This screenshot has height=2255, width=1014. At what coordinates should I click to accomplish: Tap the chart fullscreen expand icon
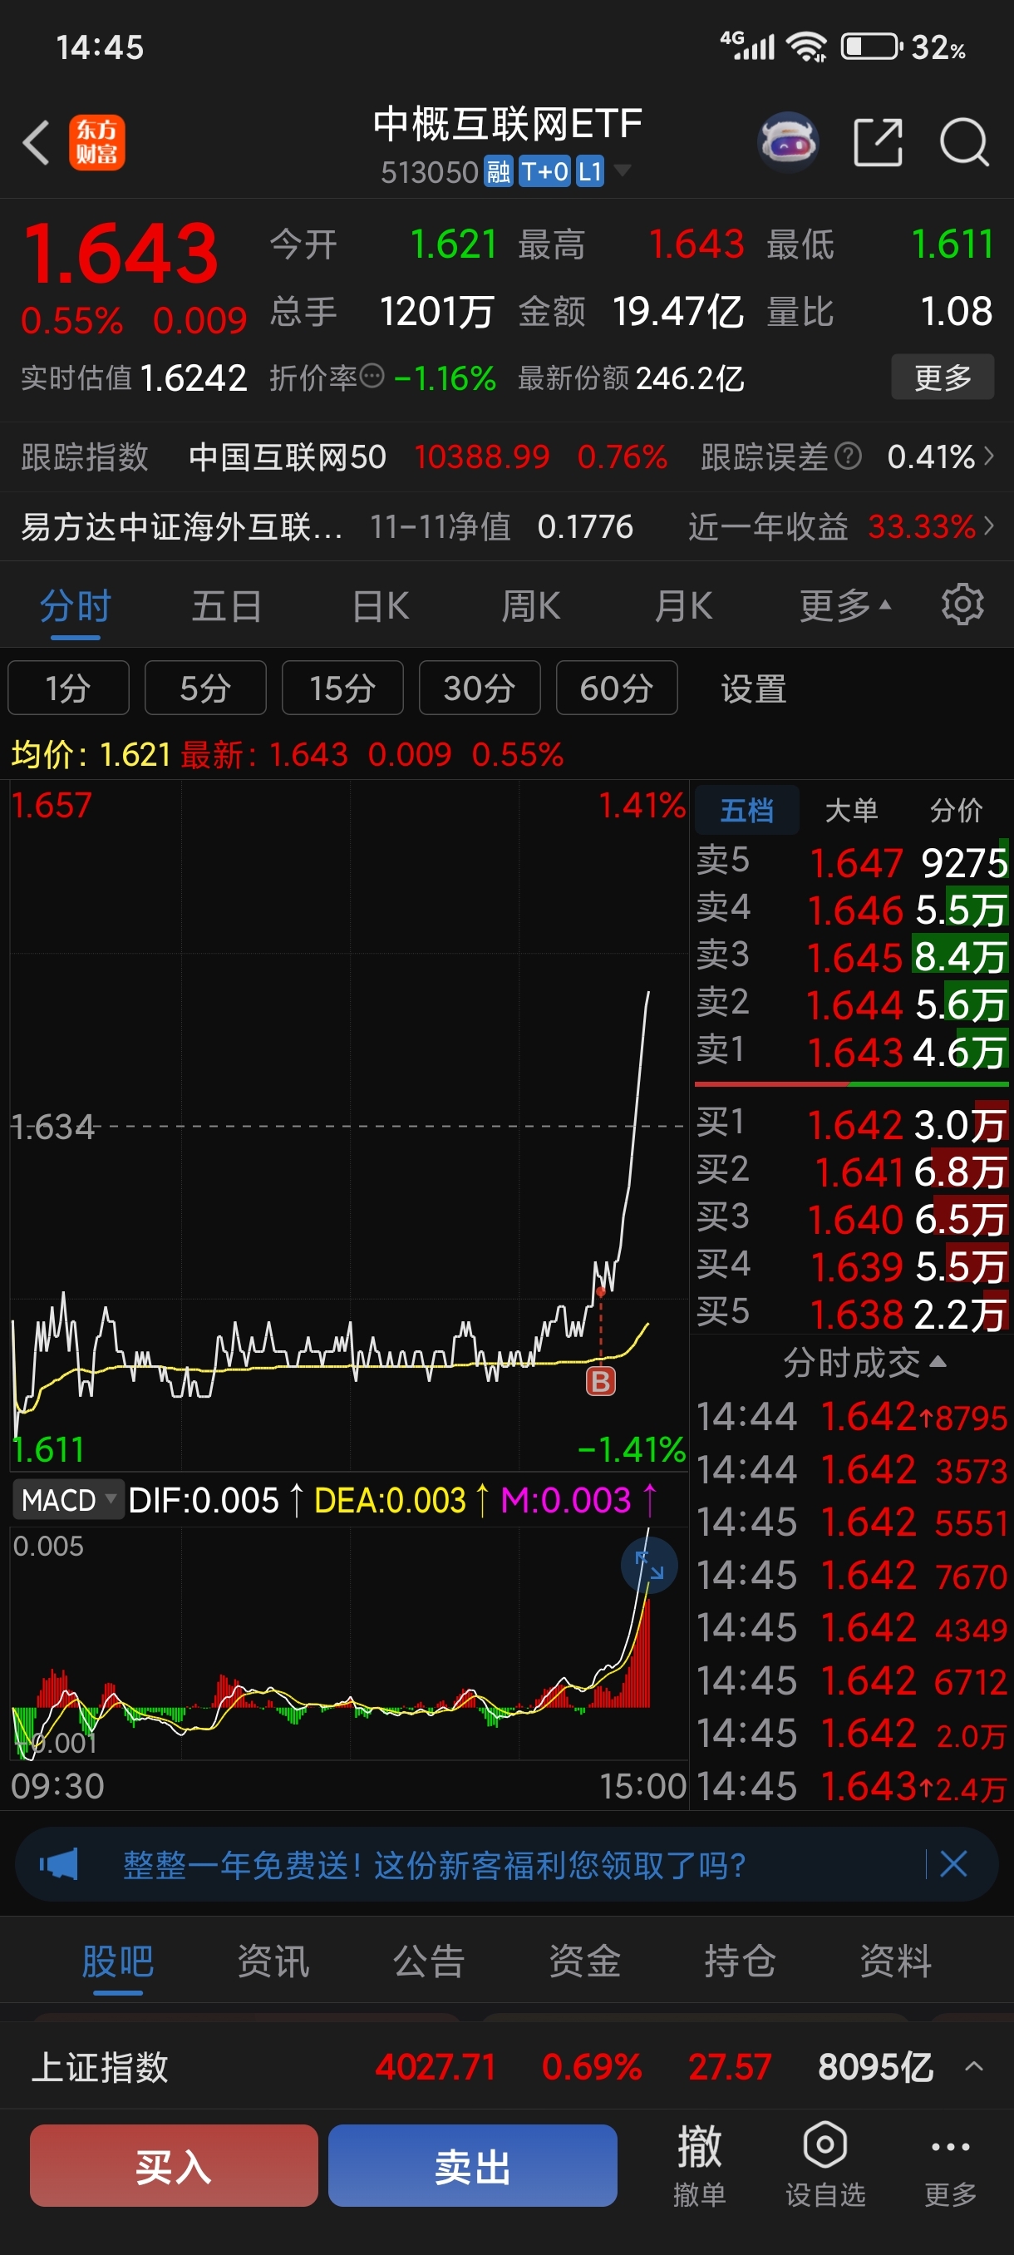(648, 1565)
